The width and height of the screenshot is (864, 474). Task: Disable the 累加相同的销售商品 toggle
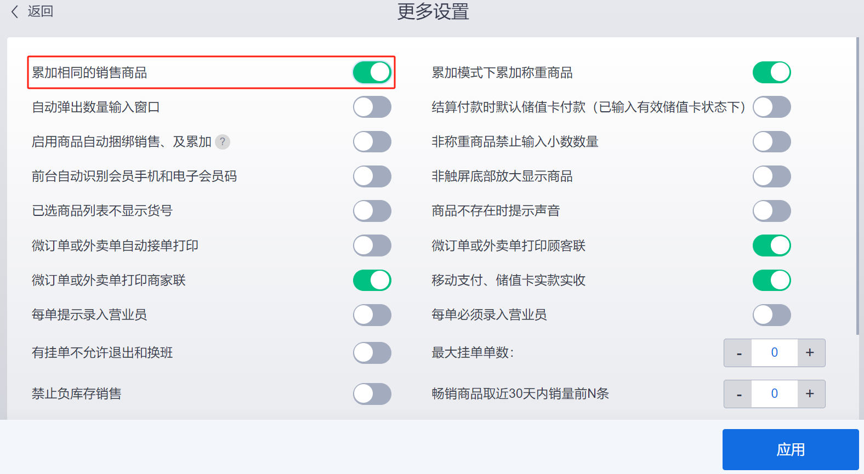tap(372, 72)
